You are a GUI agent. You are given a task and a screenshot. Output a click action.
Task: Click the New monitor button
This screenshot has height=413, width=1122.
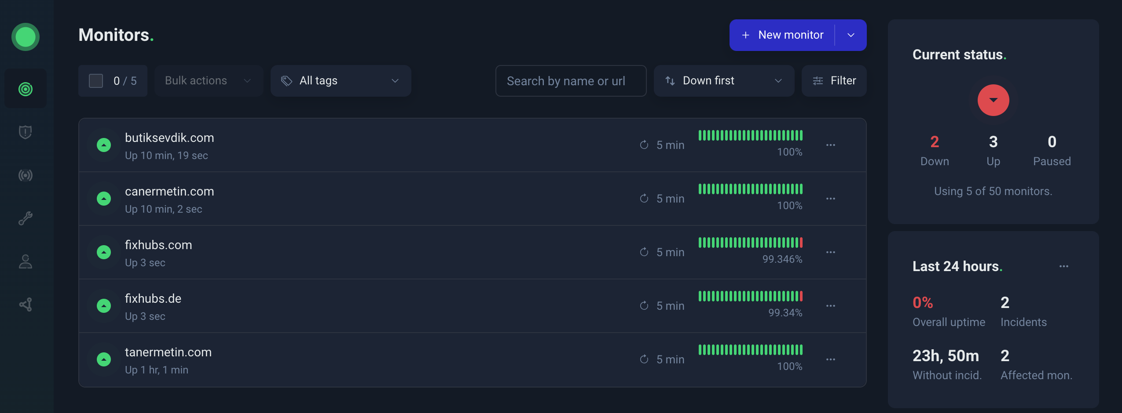(x=783, y=35)
